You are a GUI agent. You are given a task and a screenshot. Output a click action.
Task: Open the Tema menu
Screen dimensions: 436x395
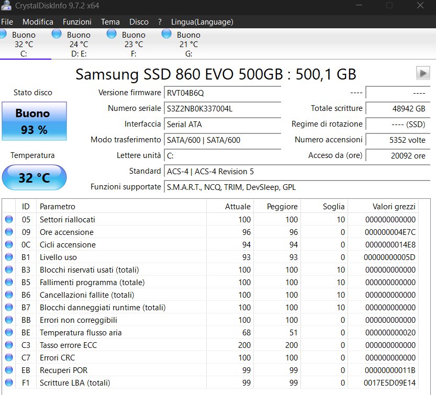pyautogui.click(x=110, y=22)
